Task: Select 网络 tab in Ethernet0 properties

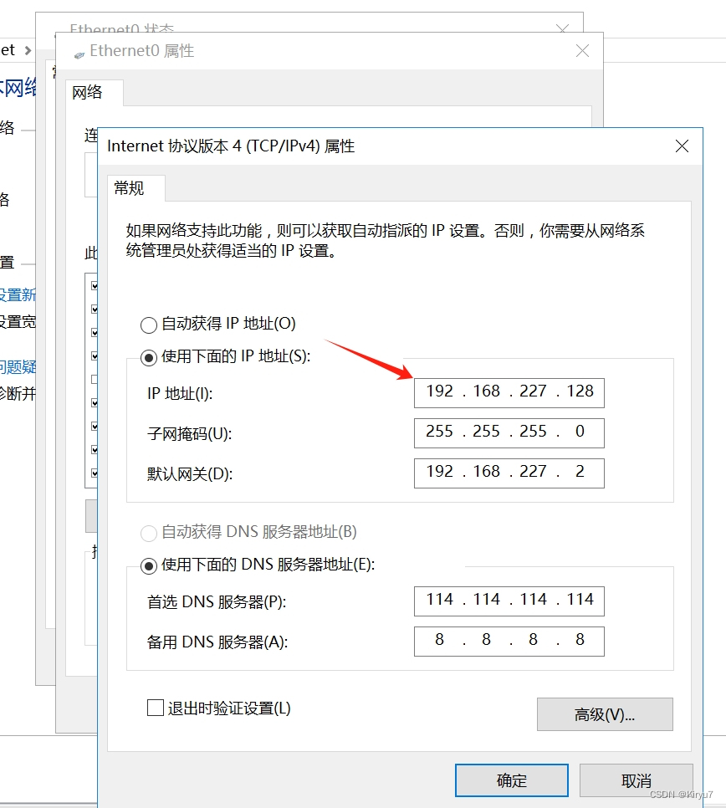Action: click(95, 93)
